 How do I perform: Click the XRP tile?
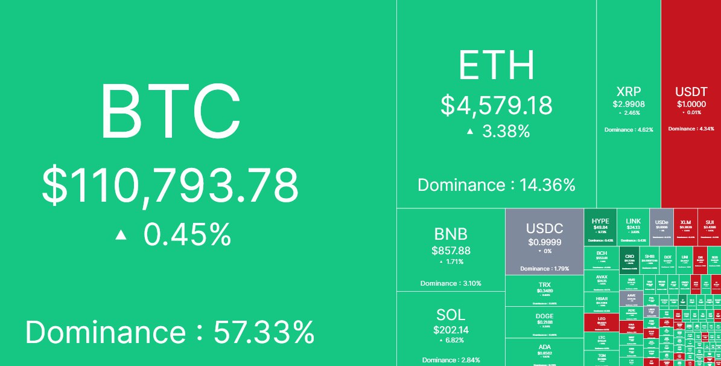click(629, 104)
